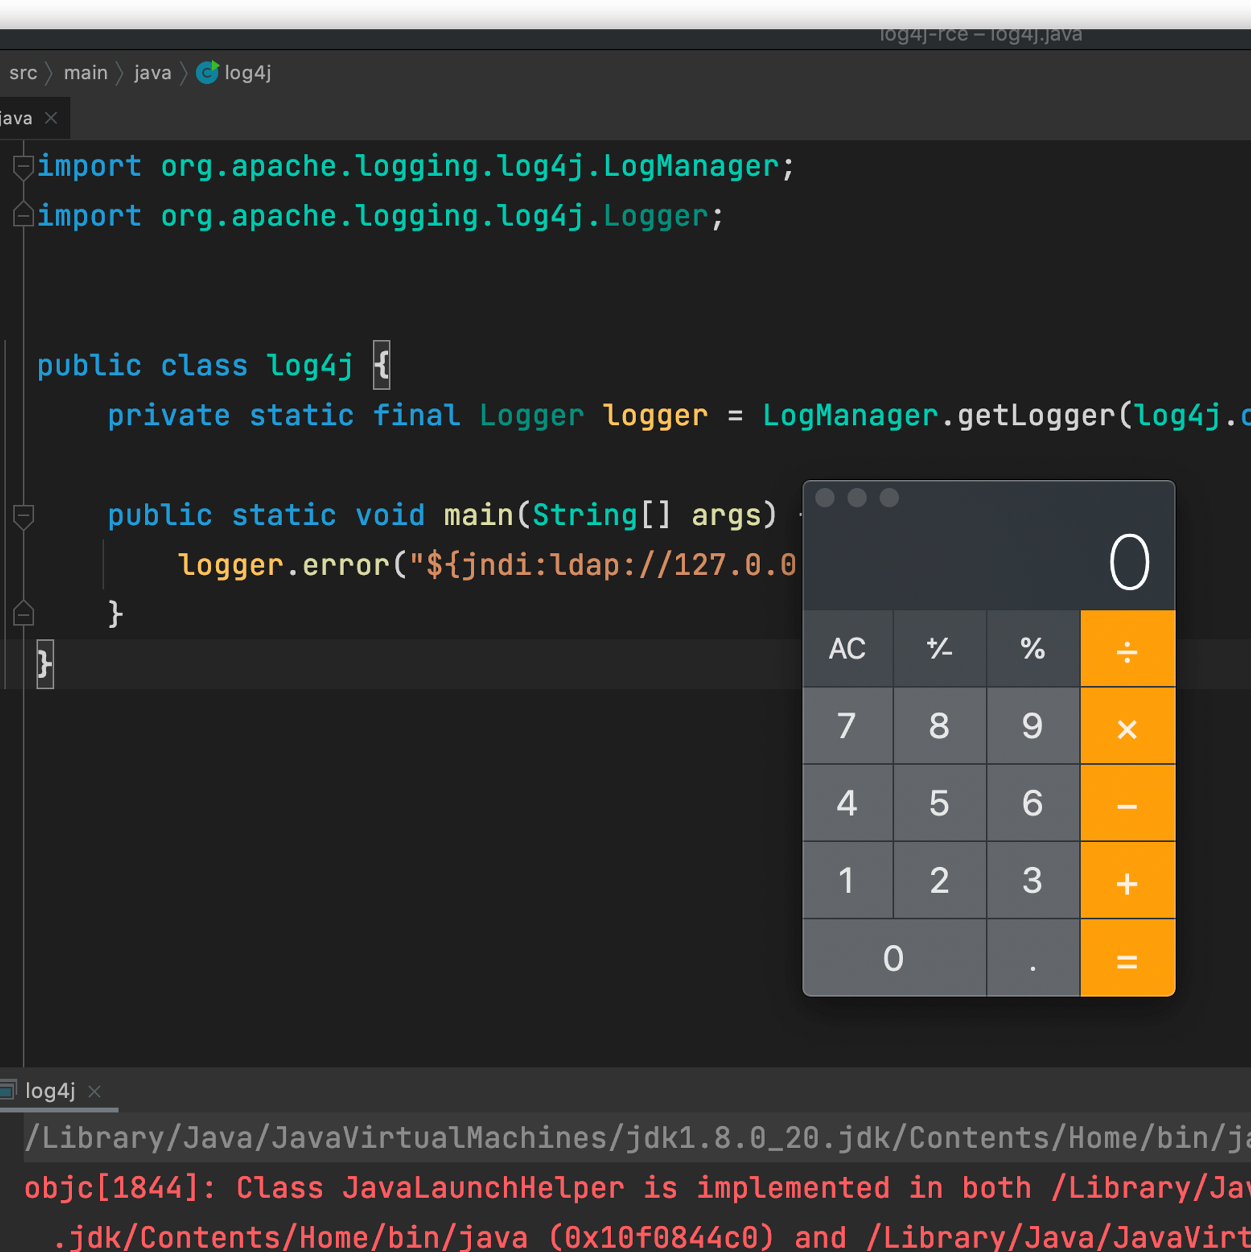Click the 8 key in Calculator
The width and height of the screenshot is (1251, 1252).
940,726
